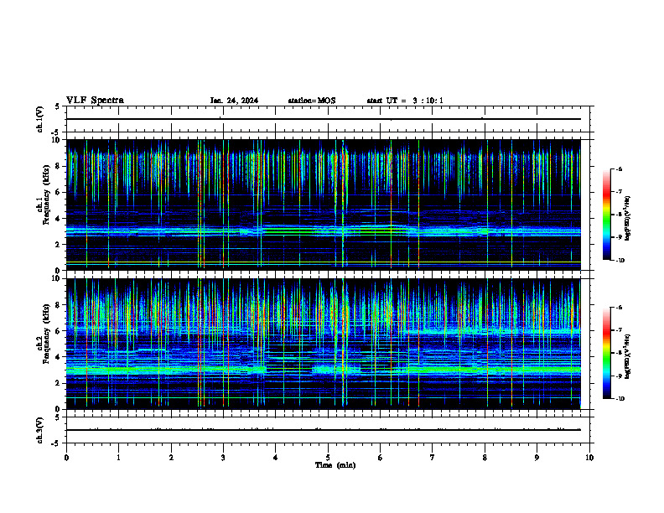Screen dimensions: 664x513
Task: Click the Time (min) axis label
Action: click(335, 465)
